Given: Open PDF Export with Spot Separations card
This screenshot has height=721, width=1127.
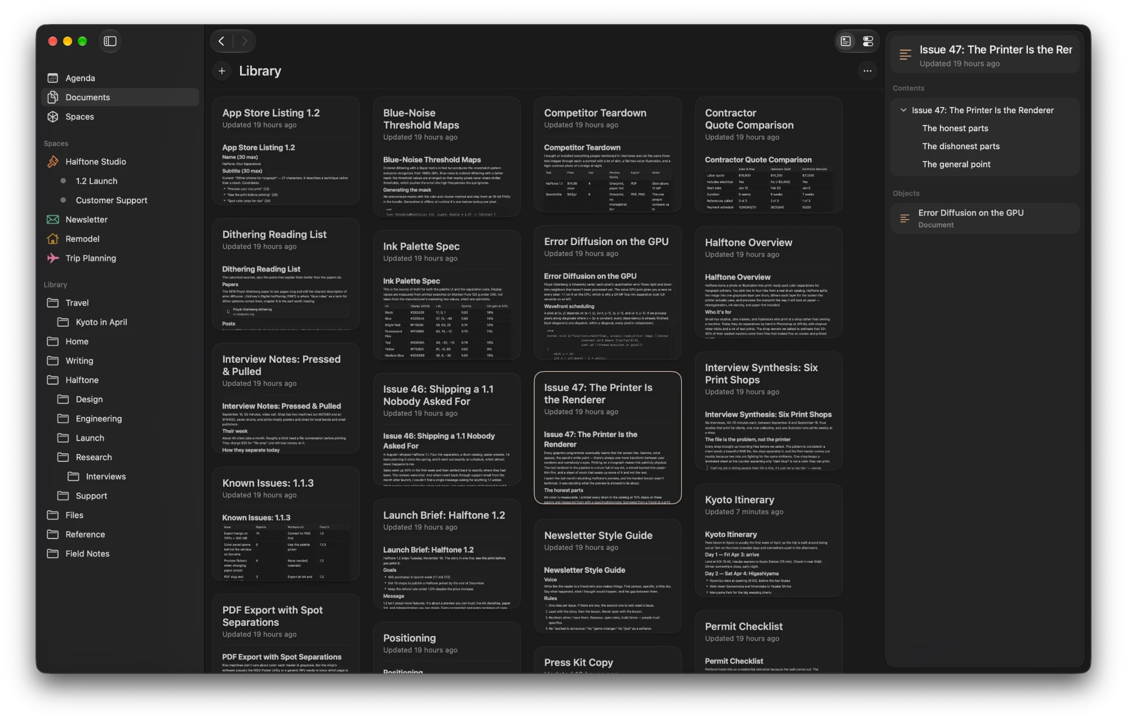Looking at the screenshot, I should coord(286,634).
